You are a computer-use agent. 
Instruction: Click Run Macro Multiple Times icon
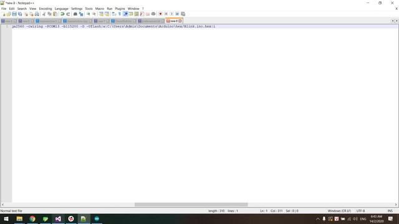(x=177, y=14)
